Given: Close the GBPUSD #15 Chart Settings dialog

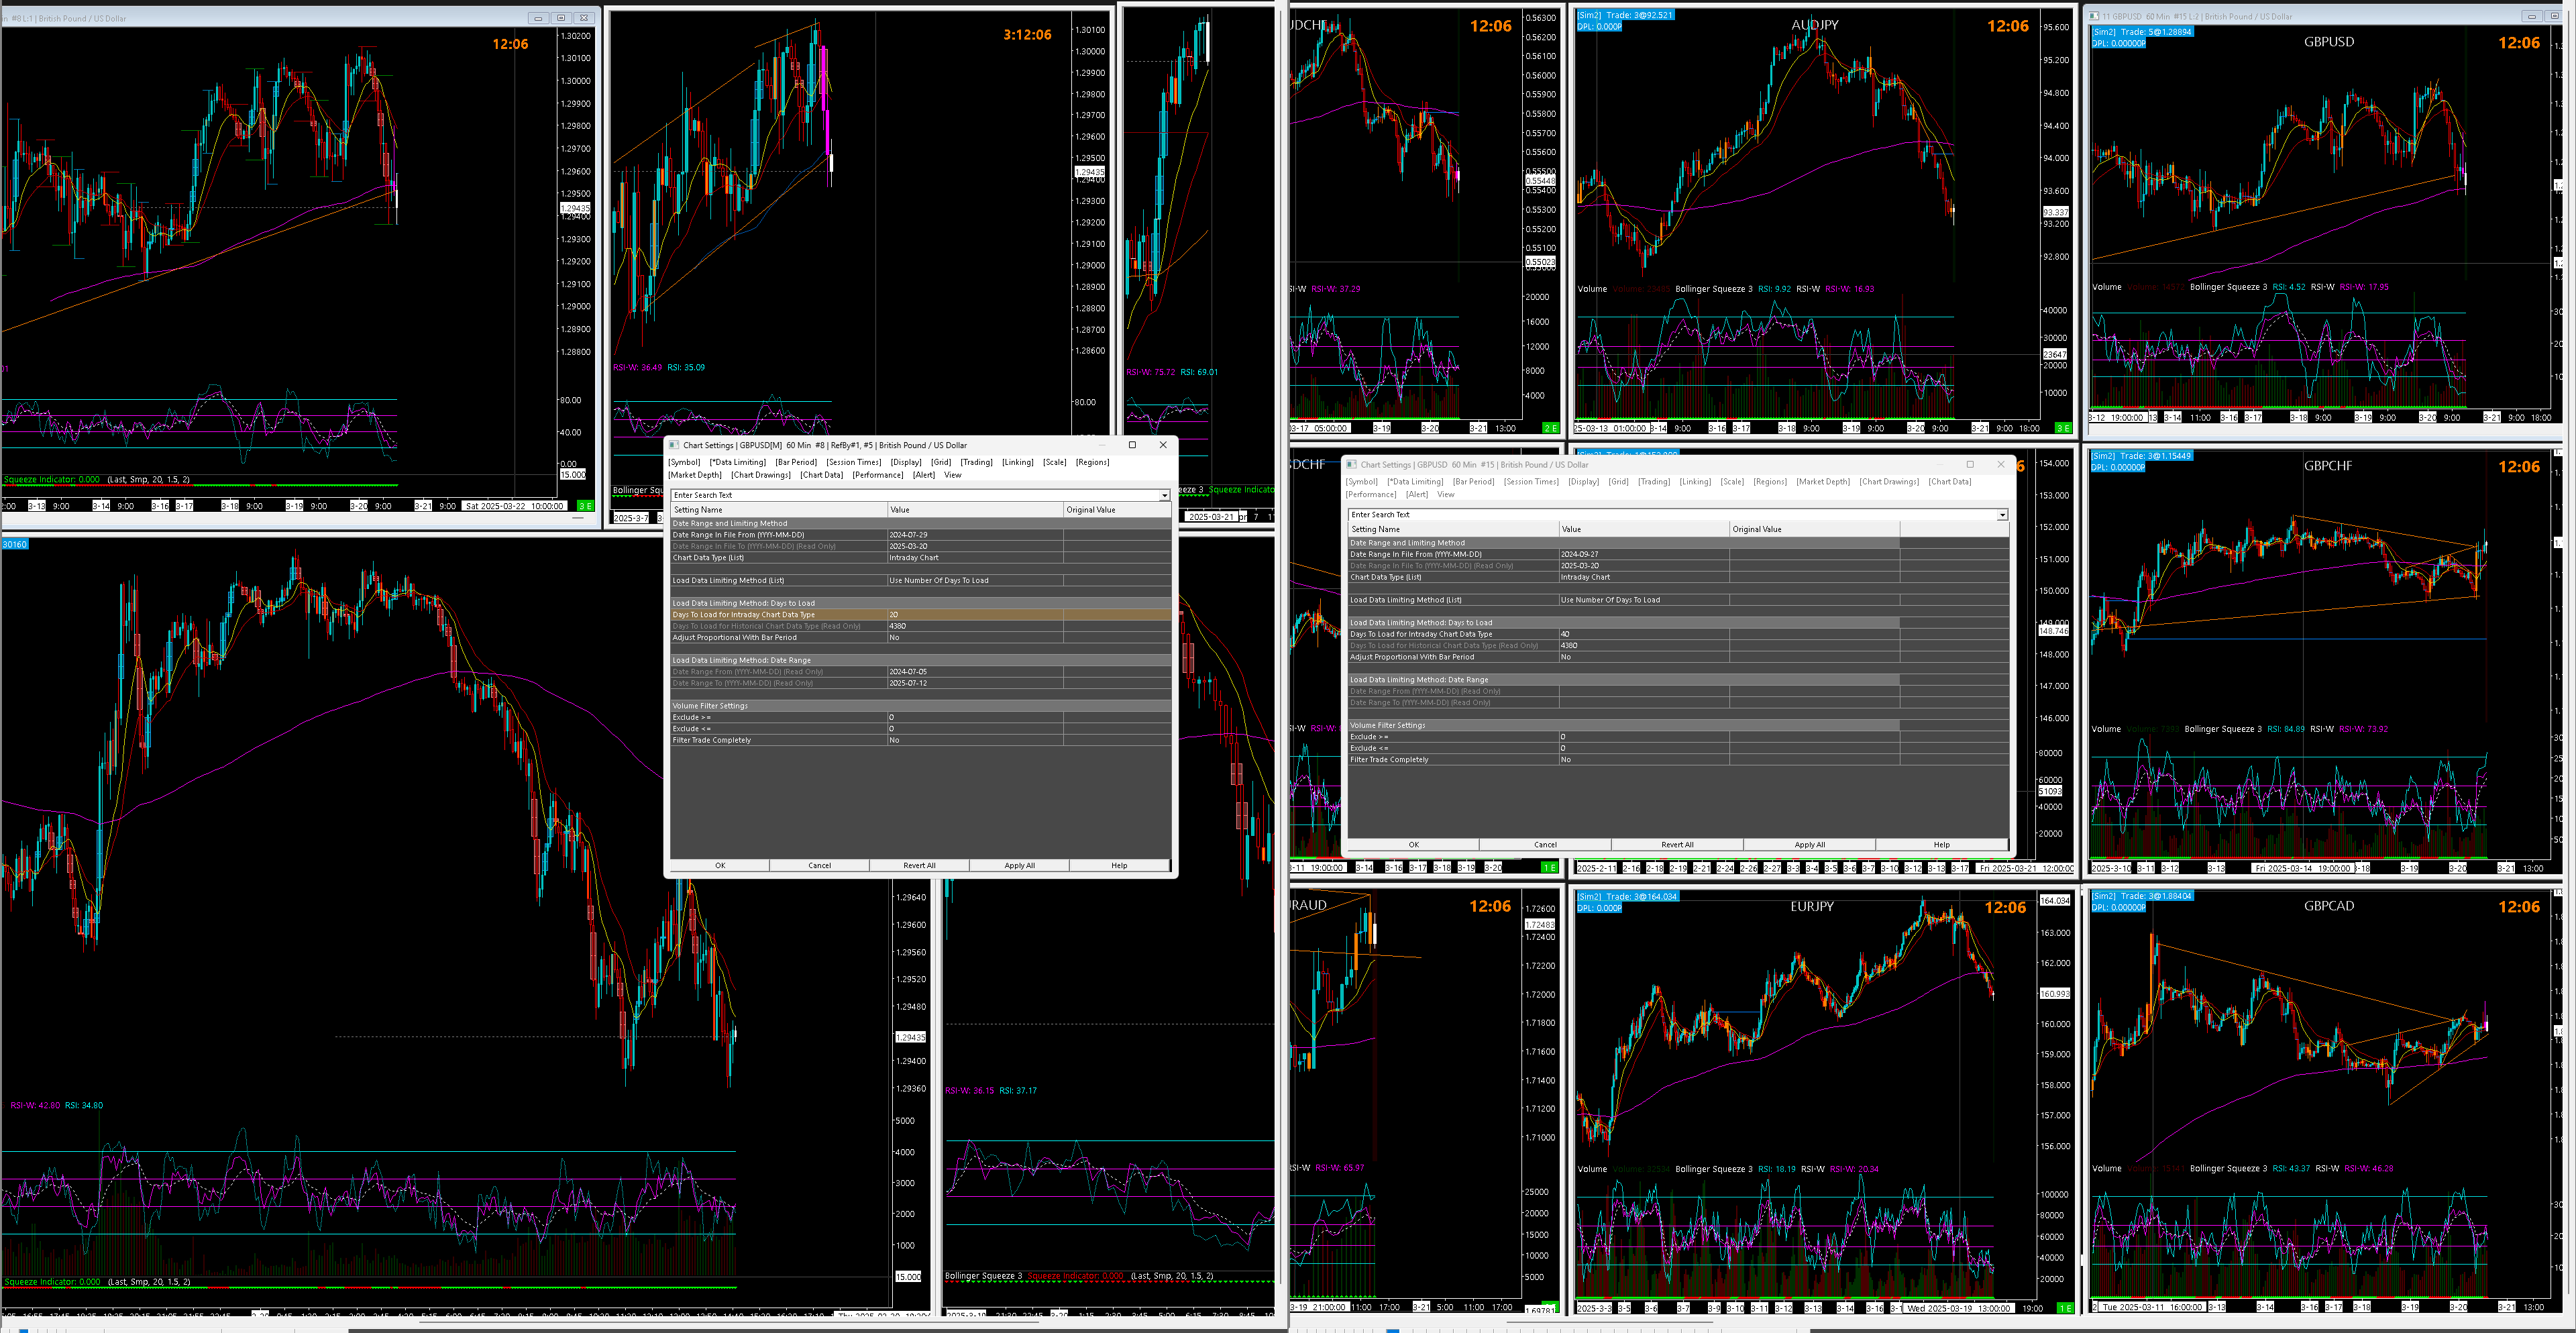Looking at the screenshot, I should (2000, 464).
